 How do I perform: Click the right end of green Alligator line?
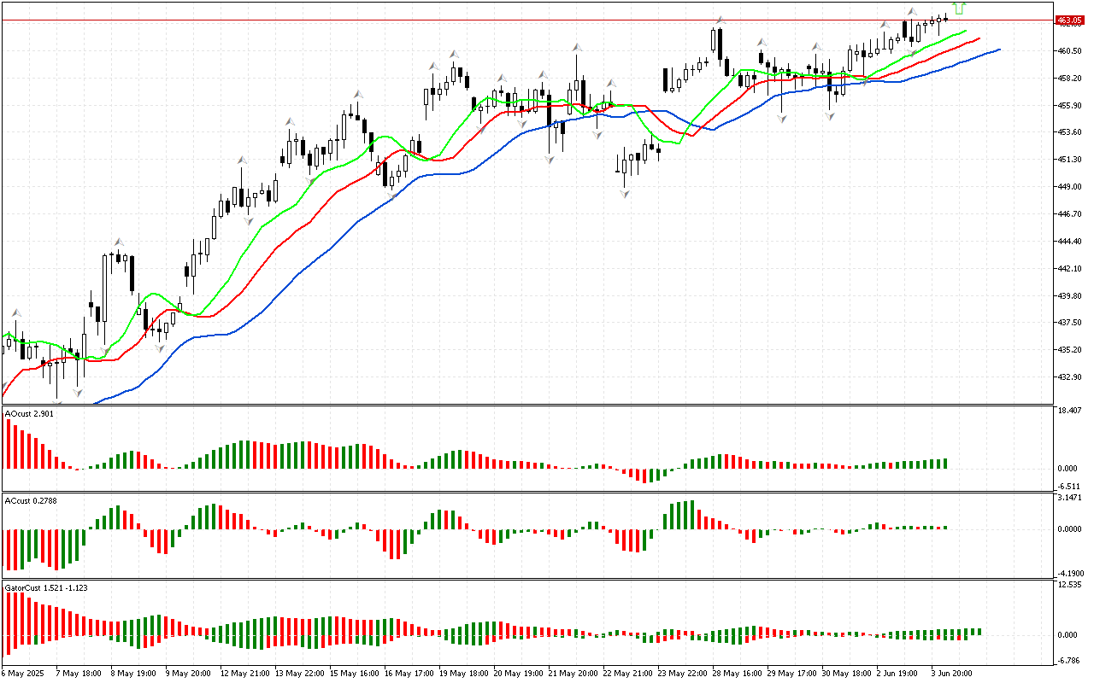(x=965, y=32)
